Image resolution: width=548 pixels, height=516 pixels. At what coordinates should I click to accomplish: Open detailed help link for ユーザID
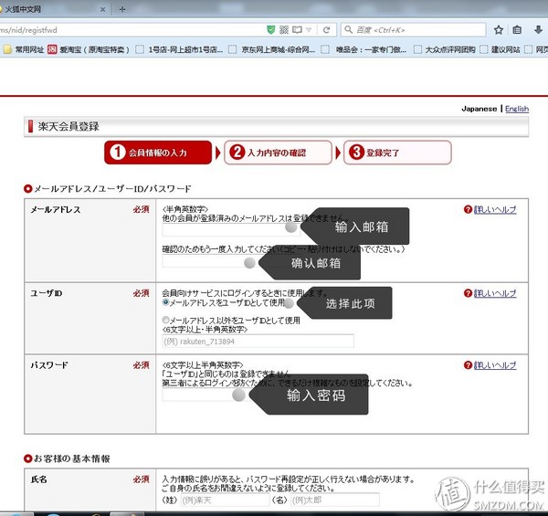(x=495, y=293)
